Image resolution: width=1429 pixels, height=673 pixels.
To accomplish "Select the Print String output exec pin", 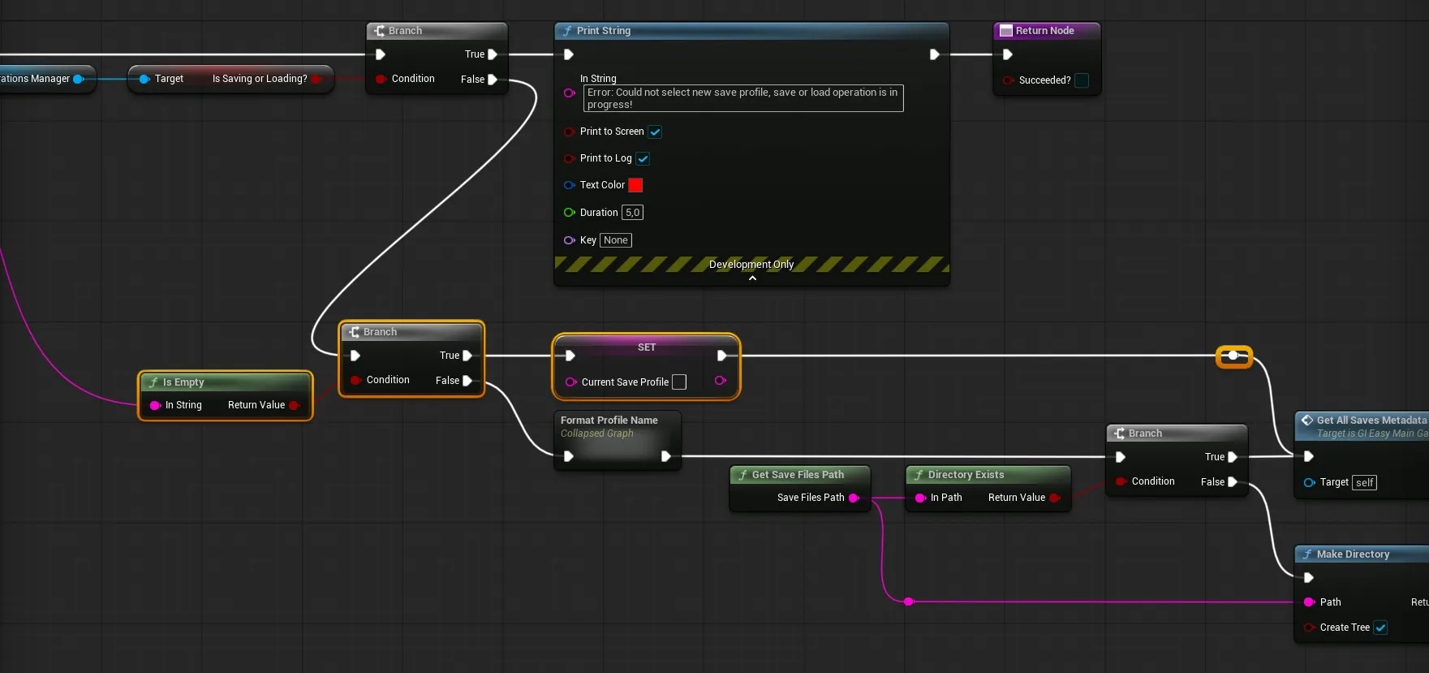I will [934, 54].
